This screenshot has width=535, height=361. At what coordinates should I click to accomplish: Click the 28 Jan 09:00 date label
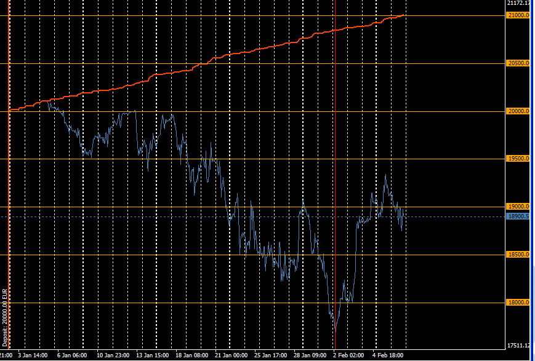(x=309, y=355)
